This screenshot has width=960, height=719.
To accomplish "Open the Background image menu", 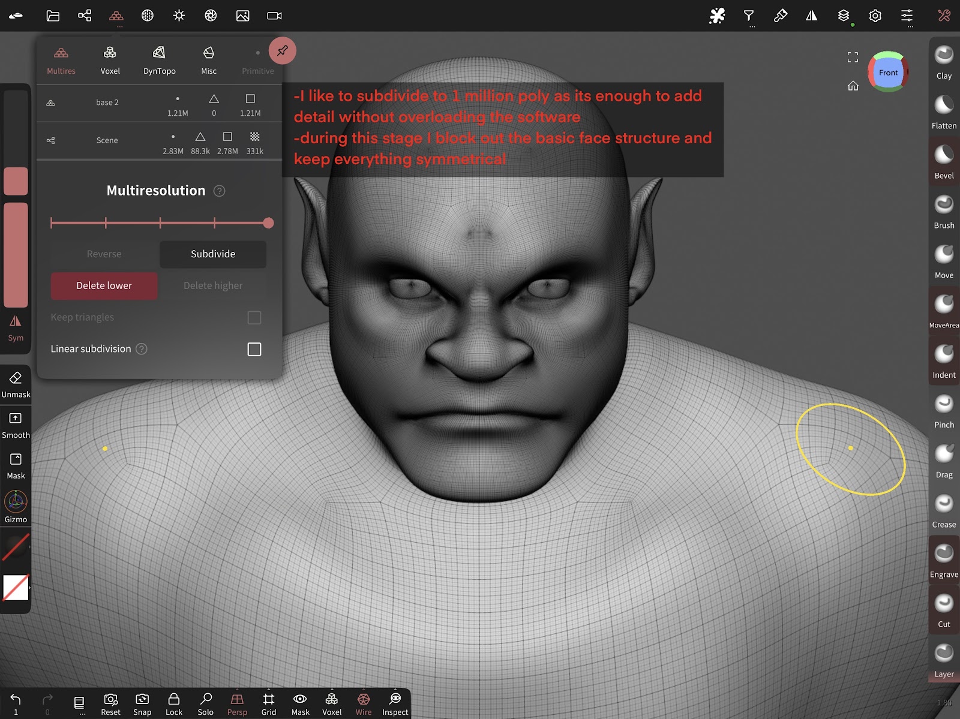I will click(242, 16).
